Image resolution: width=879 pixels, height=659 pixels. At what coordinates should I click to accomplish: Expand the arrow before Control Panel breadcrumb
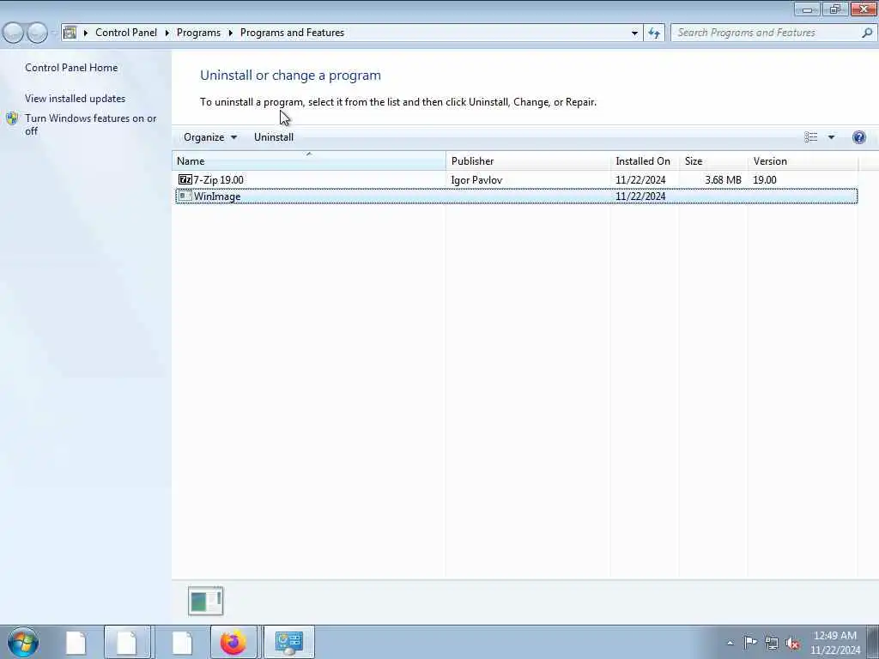[86, 33]
